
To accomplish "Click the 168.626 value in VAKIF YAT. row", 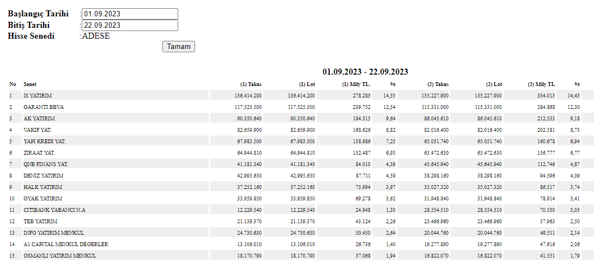I will click(362, 130).
